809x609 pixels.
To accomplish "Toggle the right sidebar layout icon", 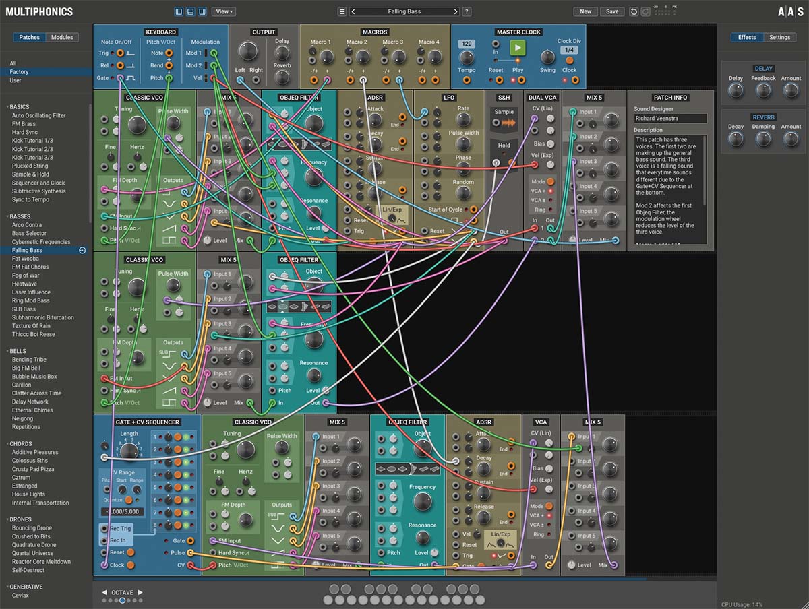I will pyautogui.click(x=203, y=11).
